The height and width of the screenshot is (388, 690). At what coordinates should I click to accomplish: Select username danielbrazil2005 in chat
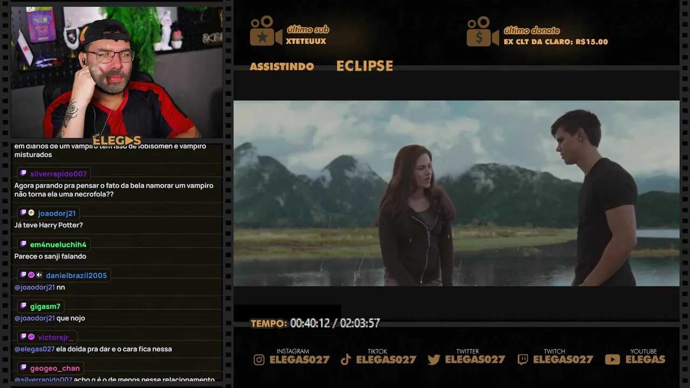click(x=76, y=275)
